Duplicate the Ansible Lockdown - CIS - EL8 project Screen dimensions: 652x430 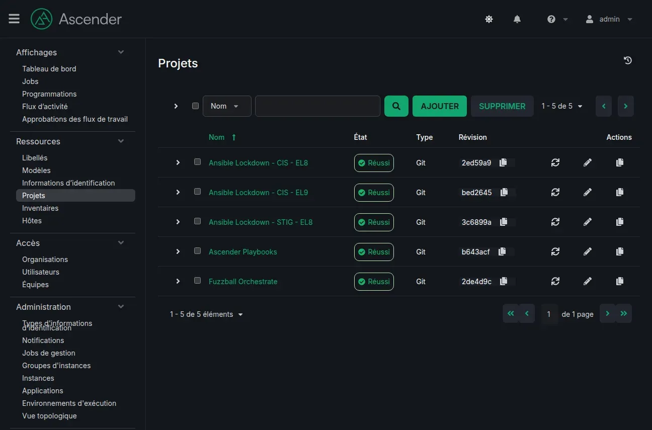[x=620, y=162]
